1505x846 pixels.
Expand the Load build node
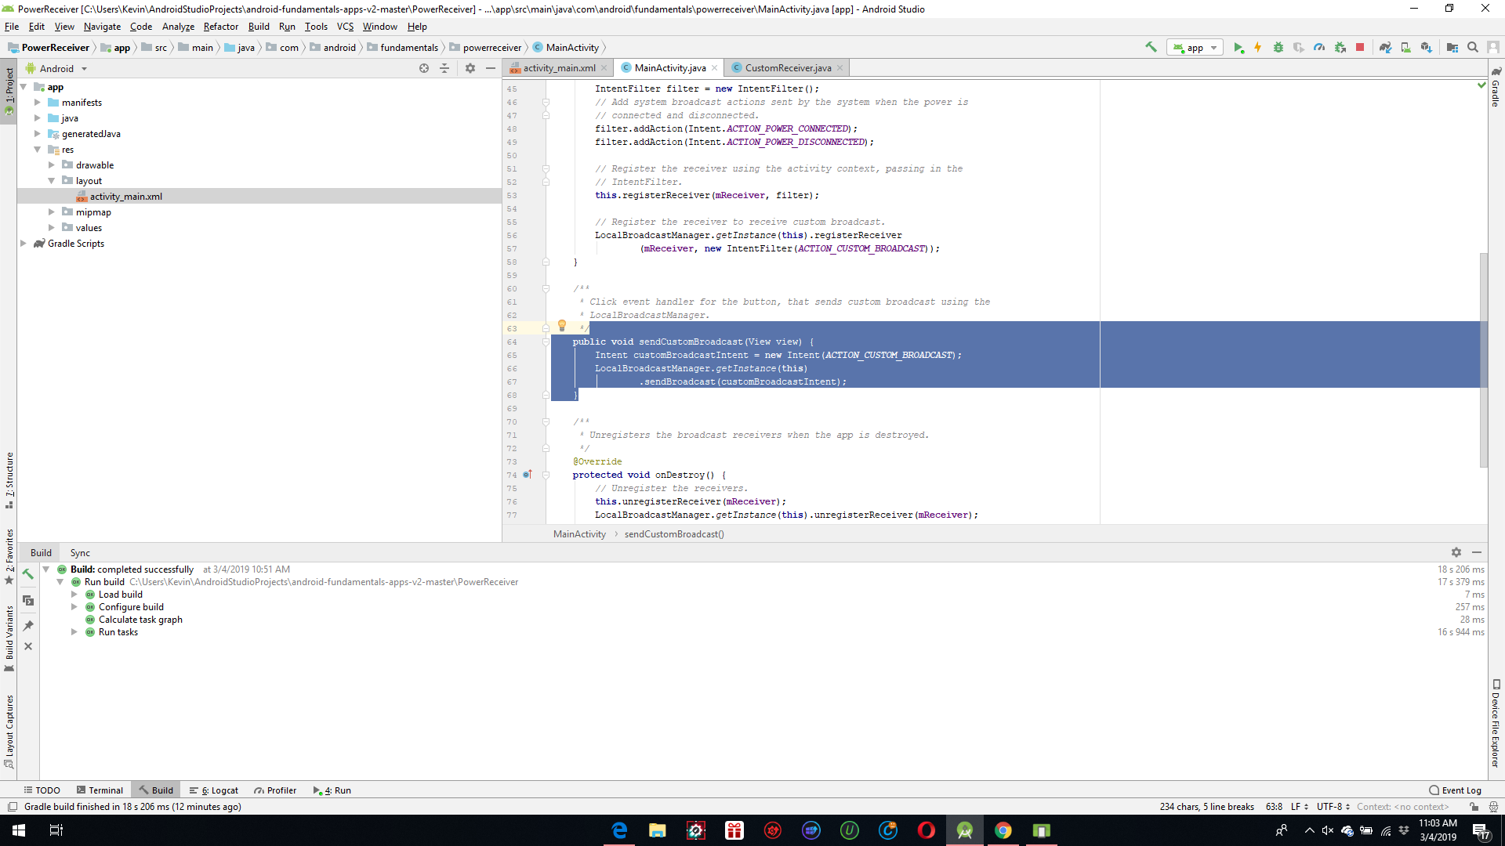(x=74, y=595)
